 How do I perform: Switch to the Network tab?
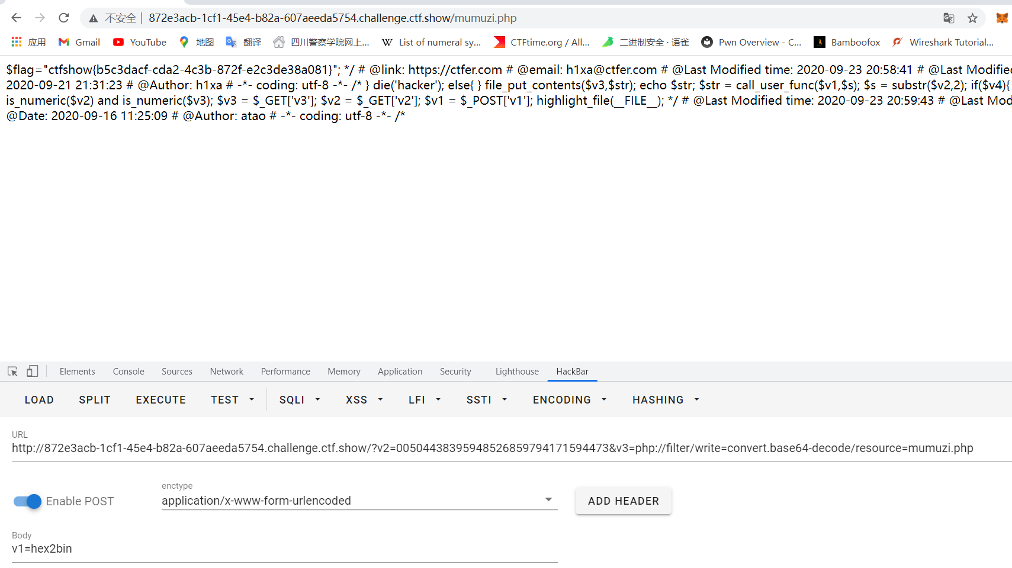(x=226, y=371)
